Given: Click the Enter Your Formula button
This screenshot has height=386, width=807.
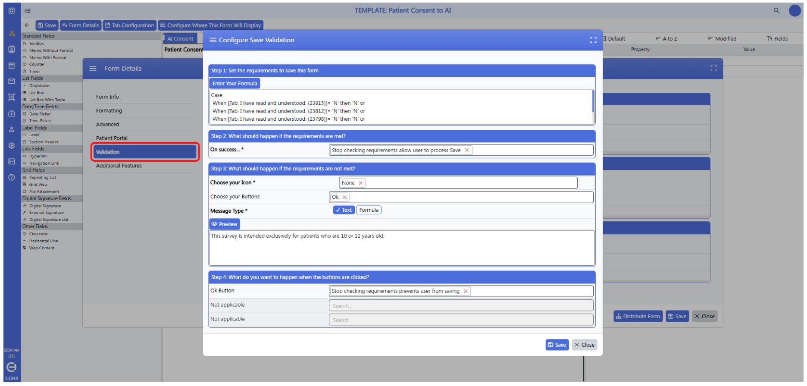Looking at the screenshot, I should click(235, 83).
